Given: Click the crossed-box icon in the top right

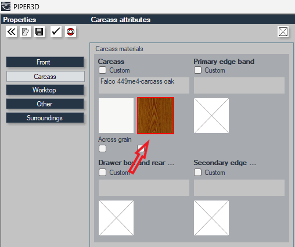Looking at the screenshot, I should (283, 31).
